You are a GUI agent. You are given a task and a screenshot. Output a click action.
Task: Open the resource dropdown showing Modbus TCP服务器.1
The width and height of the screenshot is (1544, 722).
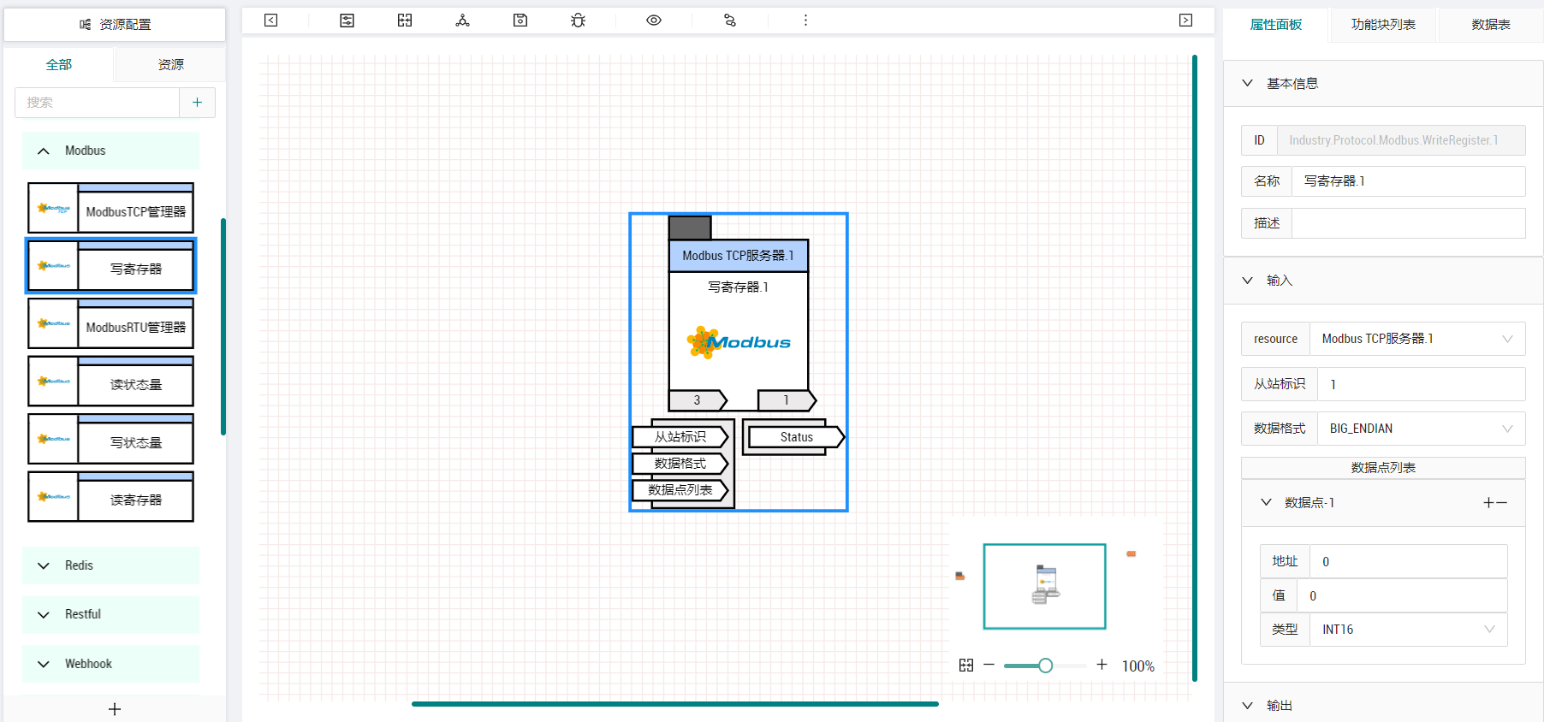click(1417, 339)
